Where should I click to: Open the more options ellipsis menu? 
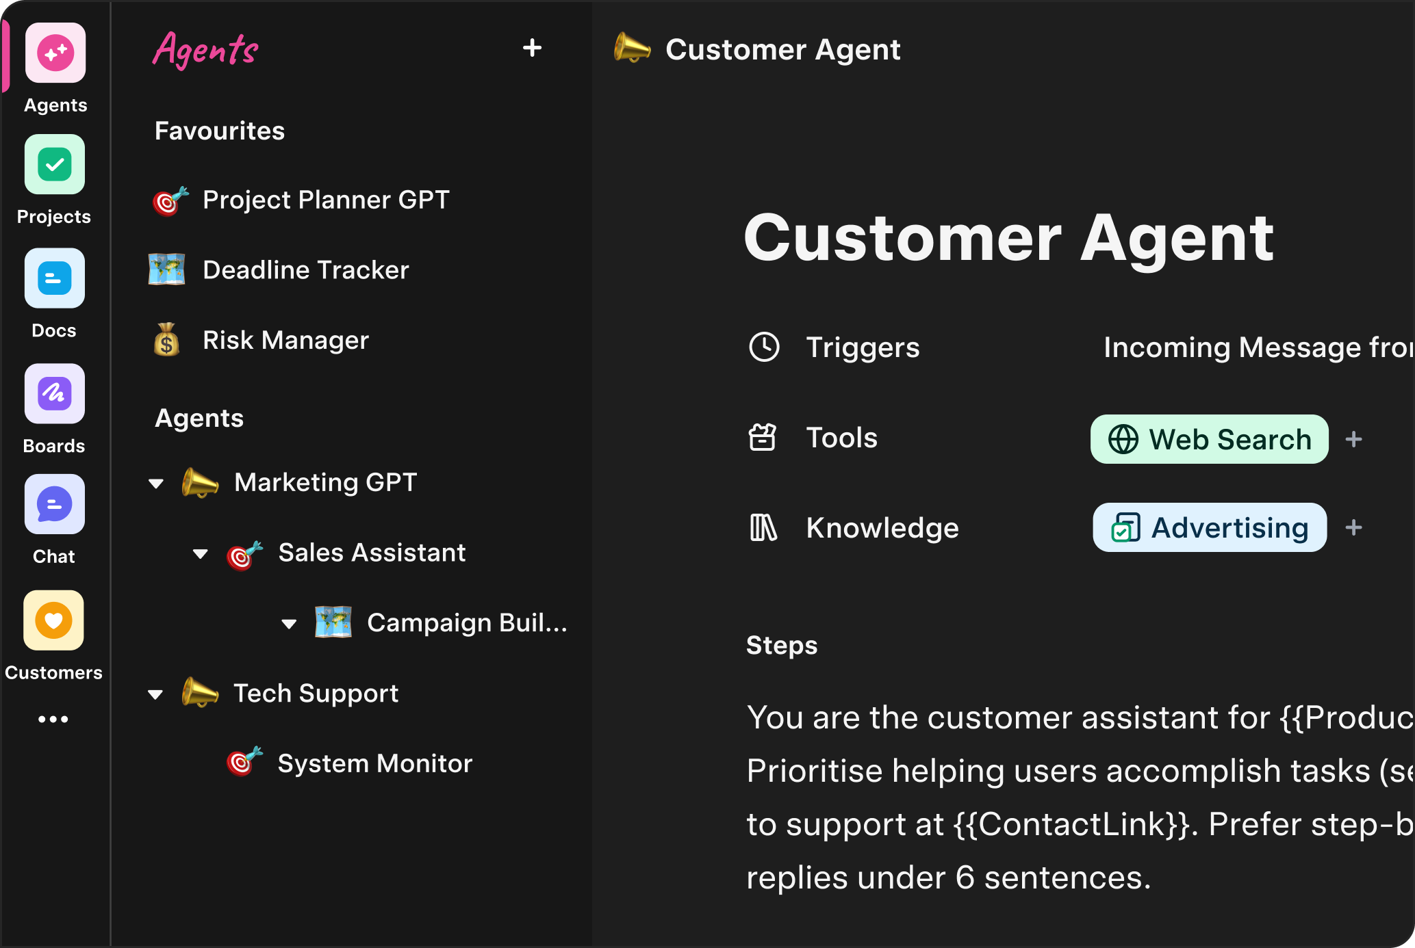[x=54, y=718]
